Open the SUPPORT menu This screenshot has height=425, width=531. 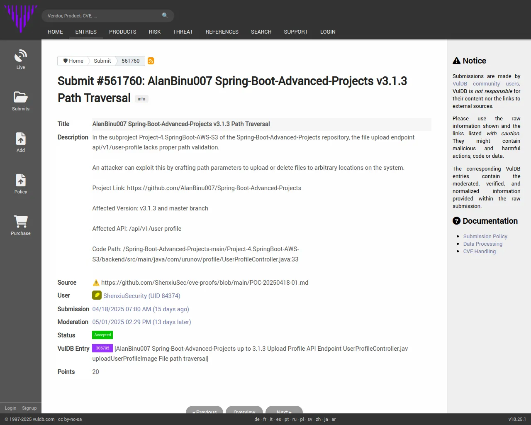296,32
